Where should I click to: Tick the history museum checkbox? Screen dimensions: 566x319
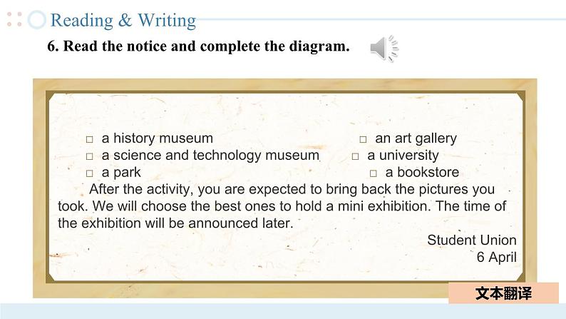90,139
